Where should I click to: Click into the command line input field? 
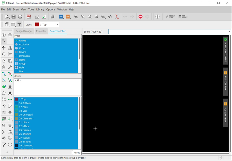[168, 32]
